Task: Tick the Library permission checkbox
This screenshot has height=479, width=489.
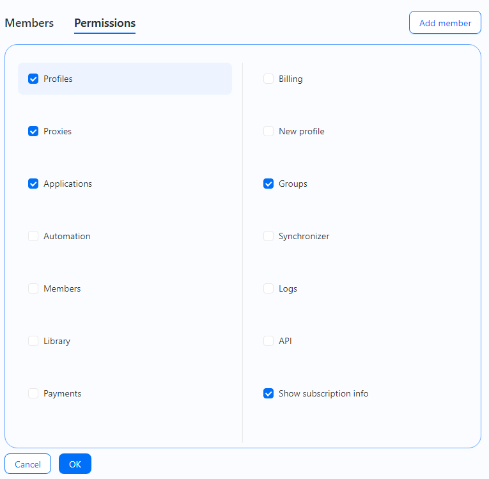Action: tap(33, 341)
